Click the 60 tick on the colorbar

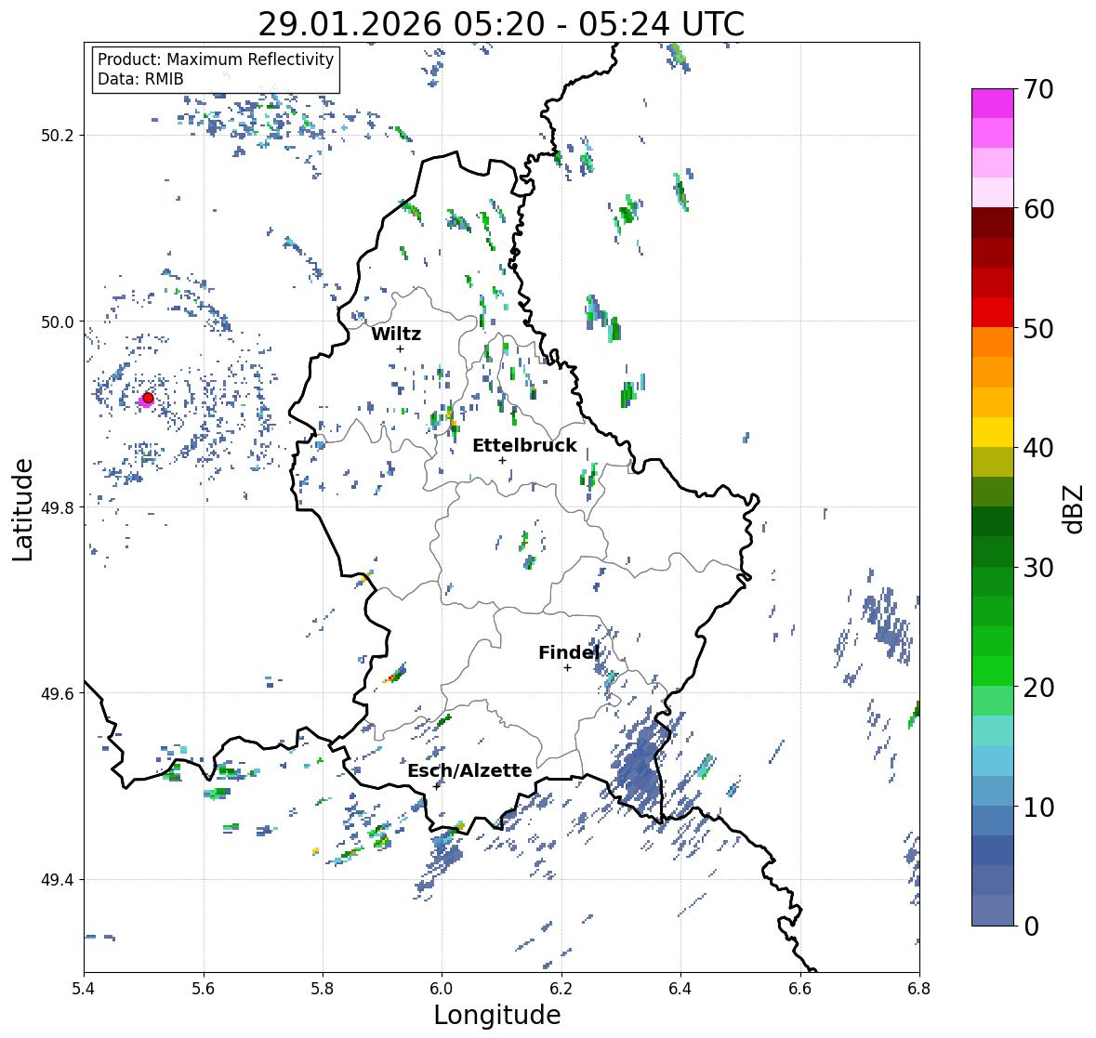point(1038,209)
